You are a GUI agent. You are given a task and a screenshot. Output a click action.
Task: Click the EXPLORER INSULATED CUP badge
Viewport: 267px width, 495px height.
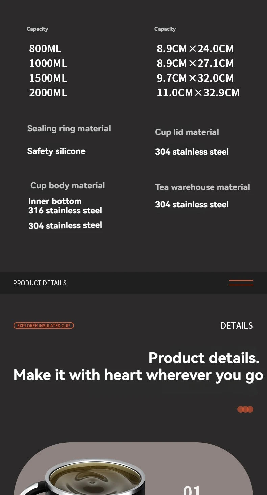[44, 325]
